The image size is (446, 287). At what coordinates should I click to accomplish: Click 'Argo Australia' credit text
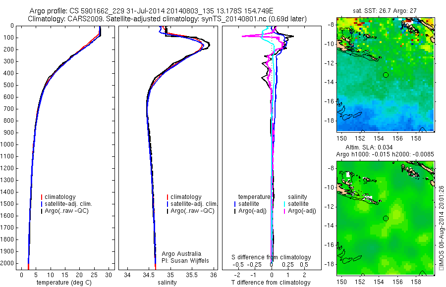[181, 254]
